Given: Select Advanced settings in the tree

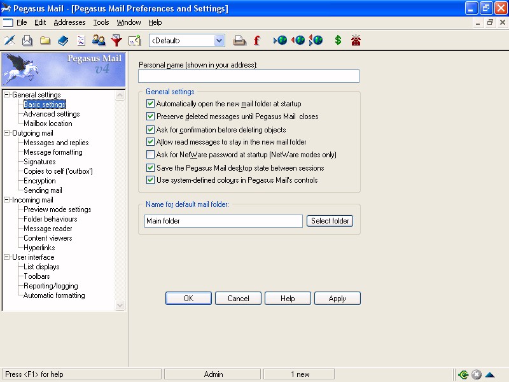Looking at the screenshot, I should (x=52, y=114).
